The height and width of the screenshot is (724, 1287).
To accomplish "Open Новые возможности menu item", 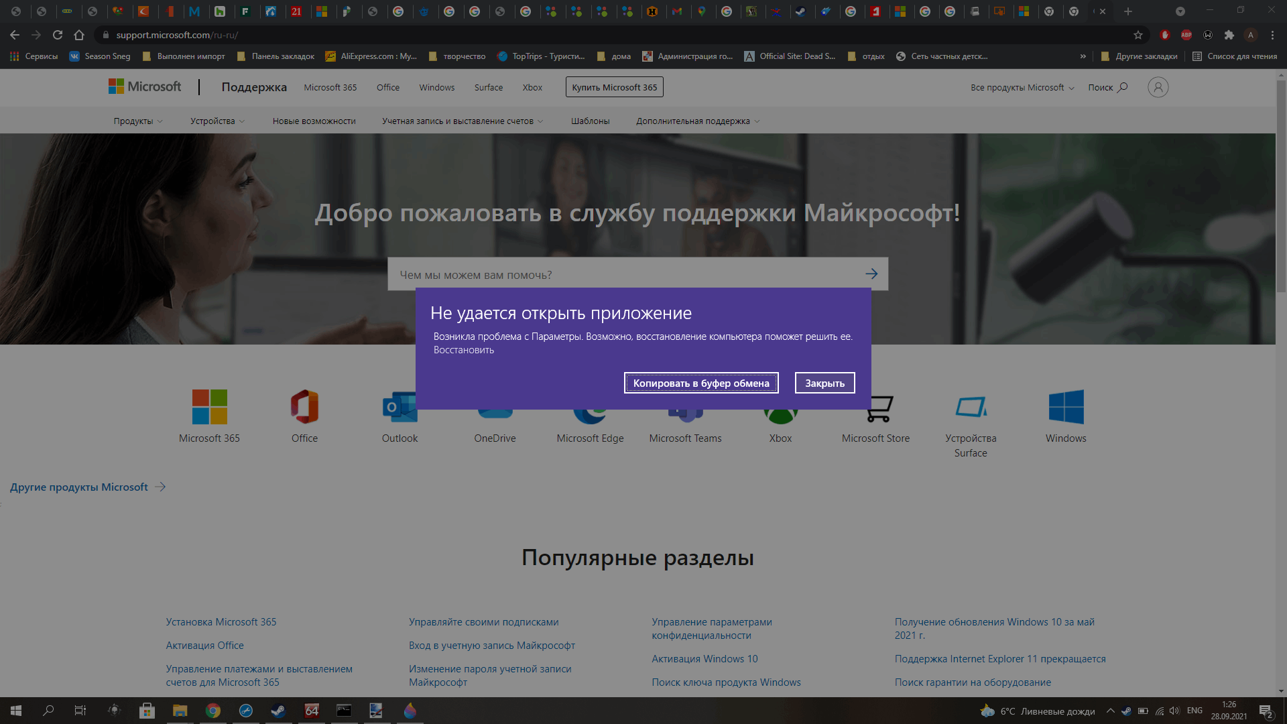I will (x=314, y=121).
